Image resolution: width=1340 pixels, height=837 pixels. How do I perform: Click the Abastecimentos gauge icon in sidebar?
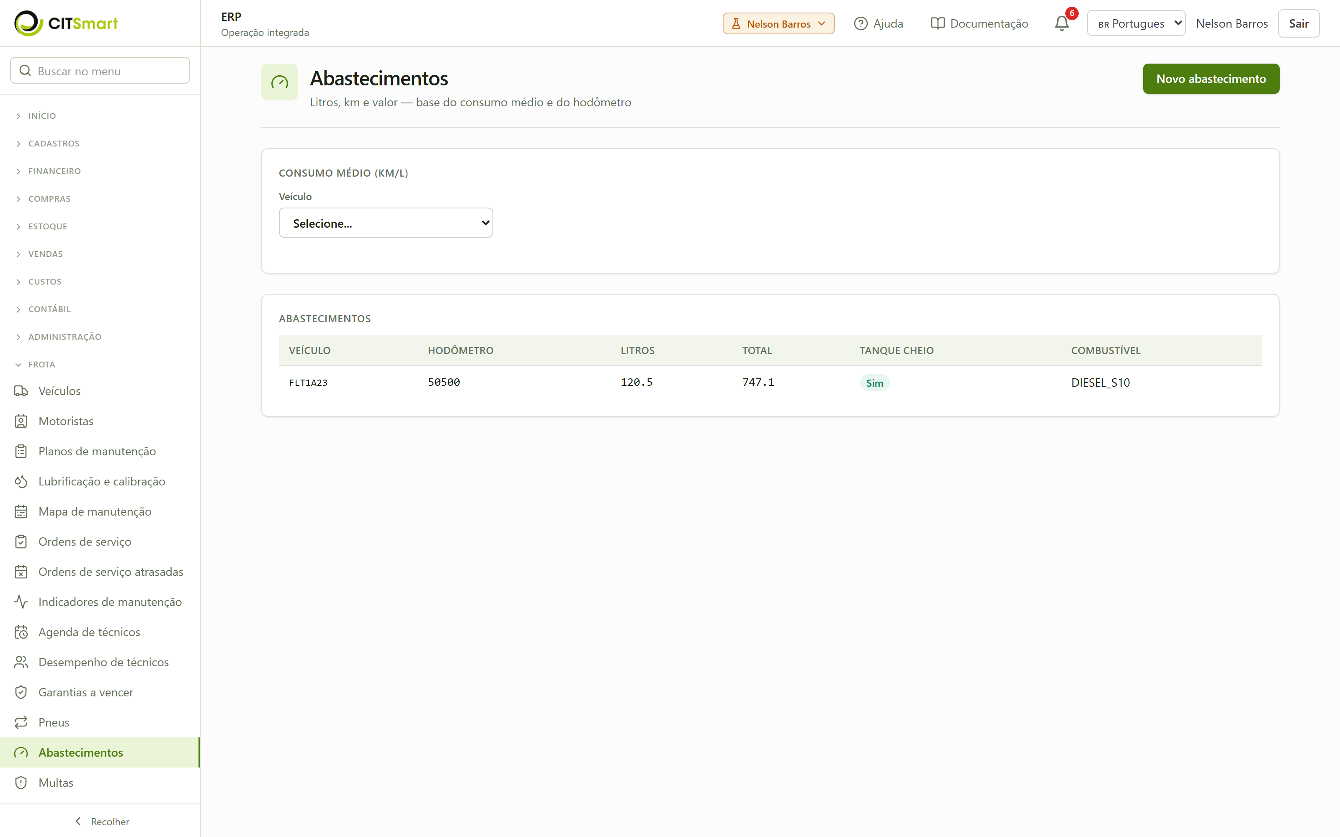point(21,752)
